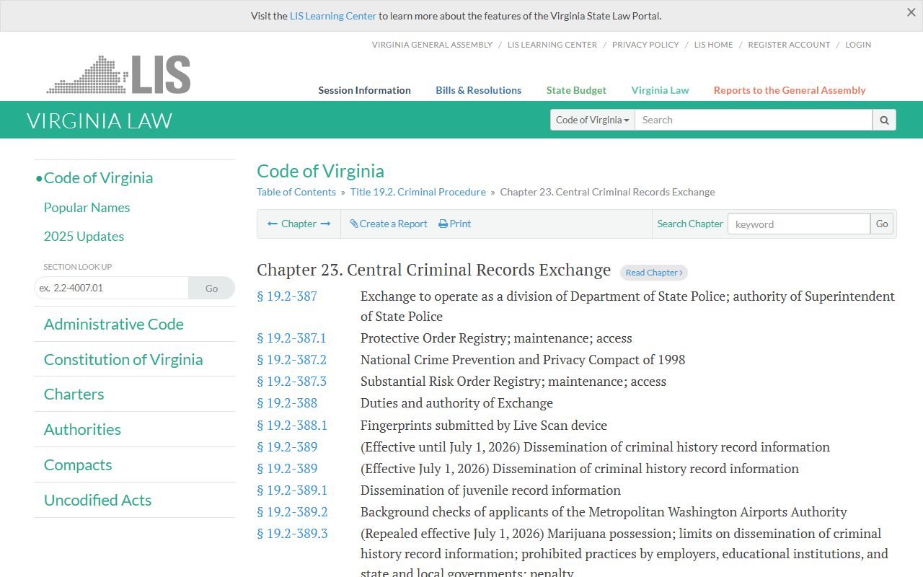Click the Read Chapter button
The width and height of the screenshot is (923, 577).
pos(654,273)
